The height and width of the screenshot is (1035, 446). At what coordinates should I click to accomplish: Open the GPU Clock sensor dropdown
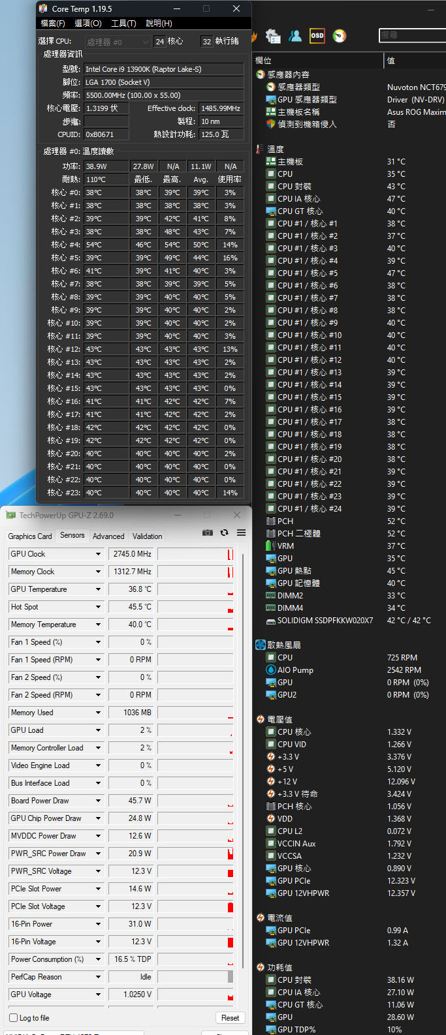[99, 554]
